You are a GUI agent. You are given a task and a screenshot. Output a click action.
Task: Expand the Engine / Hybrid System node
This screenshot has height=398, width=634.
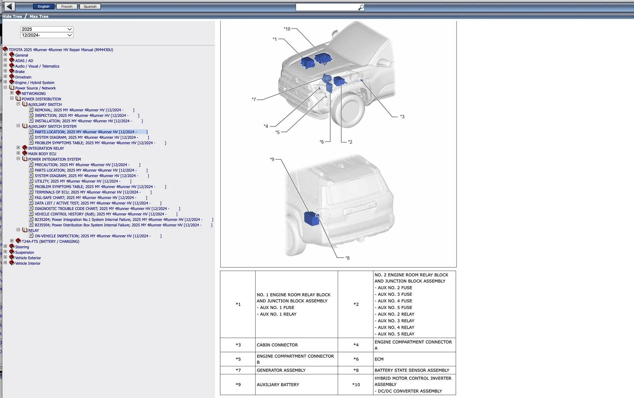[5, 82]
